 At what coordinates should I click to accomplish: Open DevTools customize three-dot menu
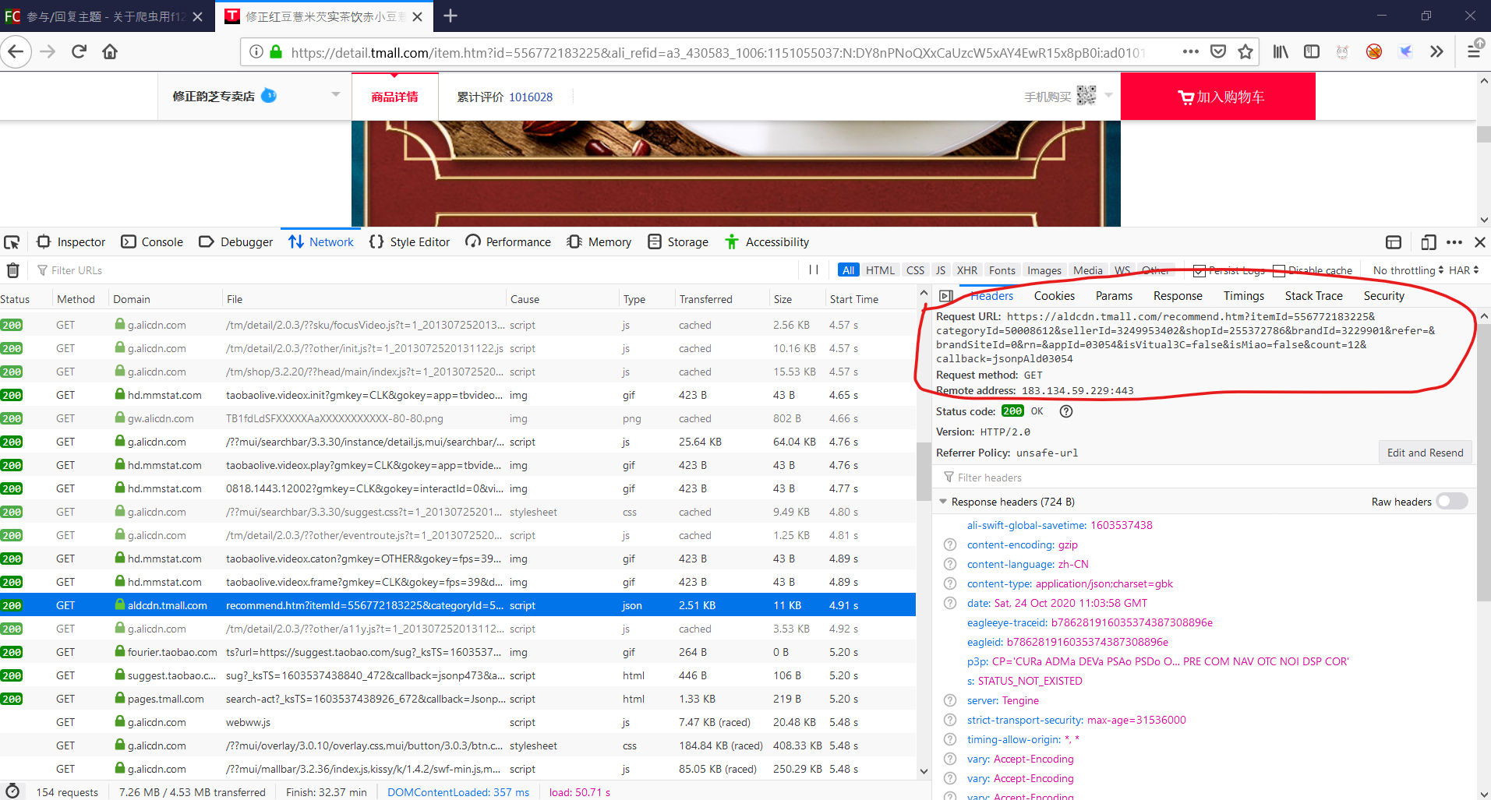tap(1454, 242)
